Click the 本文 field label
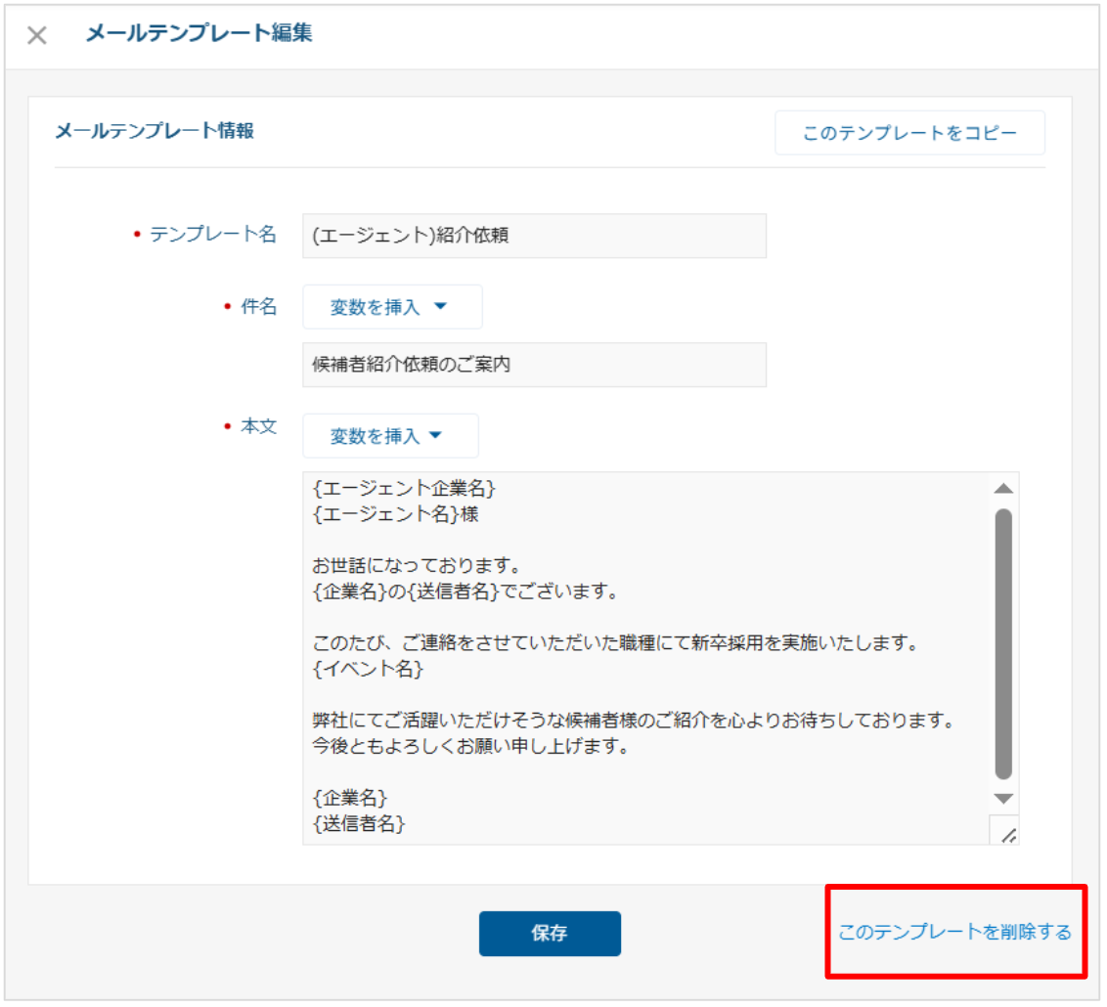Viewport: 1107px width, 1007px height. (x=258, y=427)
